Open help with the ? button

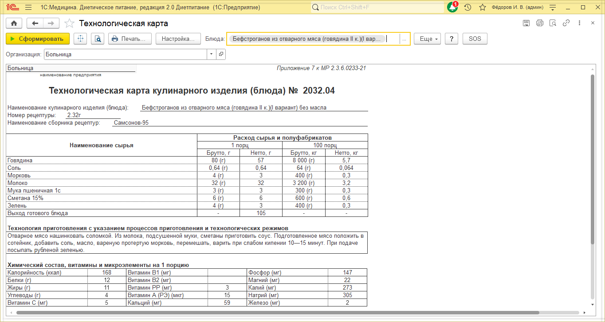[x=451, y=39]
